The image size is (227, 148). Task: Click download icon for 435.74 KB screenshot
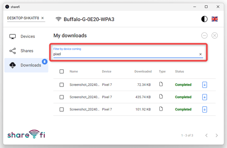[204, 97]
